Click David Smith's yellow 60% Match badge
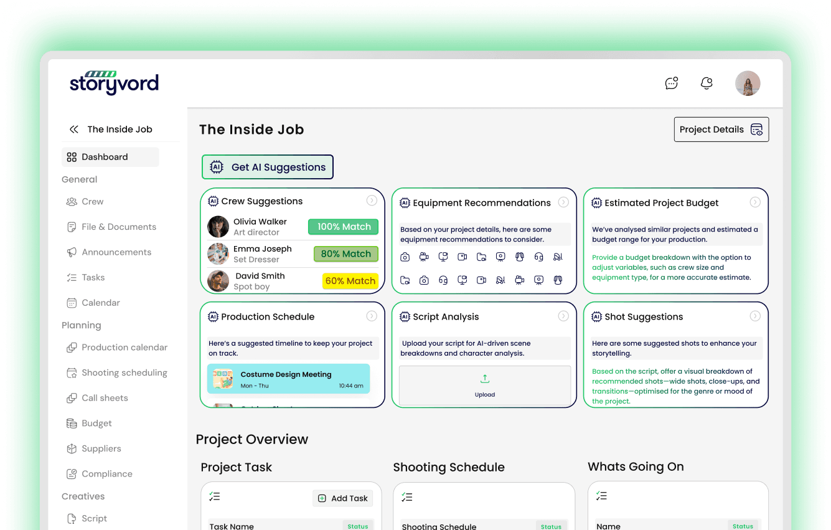 [350, 281]
